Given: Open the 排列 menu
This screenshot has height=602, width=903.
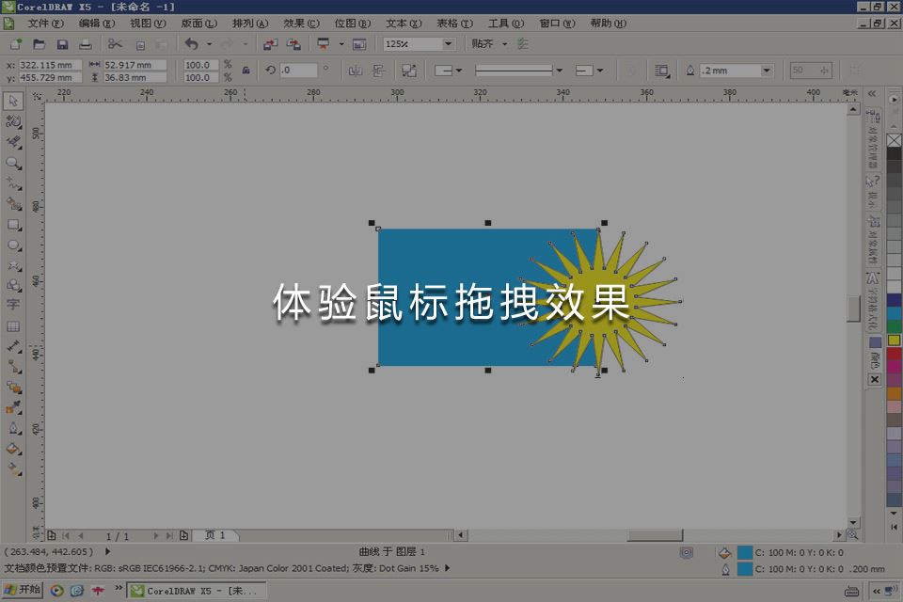Looking at the screenshot, I should (250, 24).
